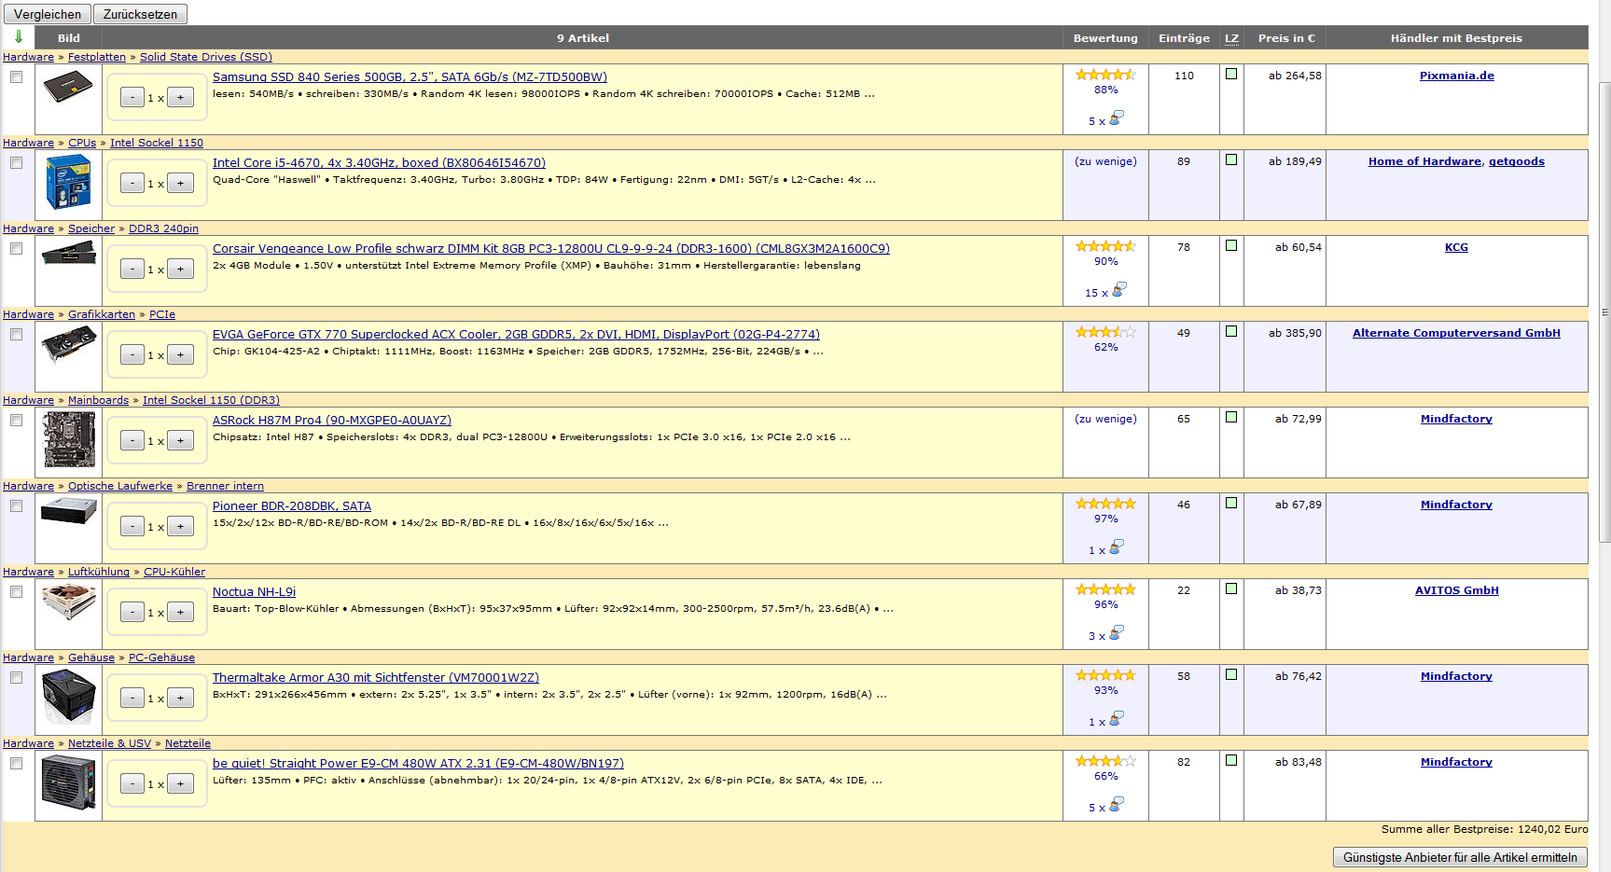This screenshot has width=1611, height=872.
Task: Open the 15 x reviews icon for Corsair Vengeance
Action: (1119, 290)
